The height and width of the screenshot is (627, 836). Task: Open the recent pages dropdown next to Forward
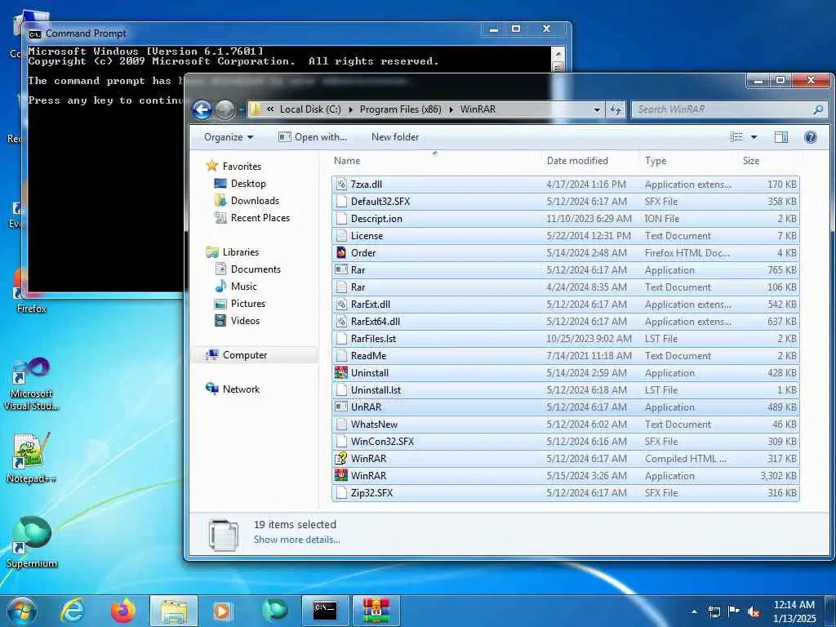click(240, 110)
